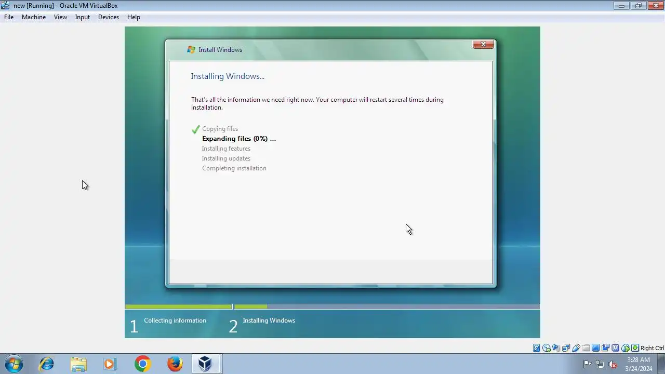665x374 pixels.
Task: Click the shared folders indicator icon
Action: click(586, 348)
